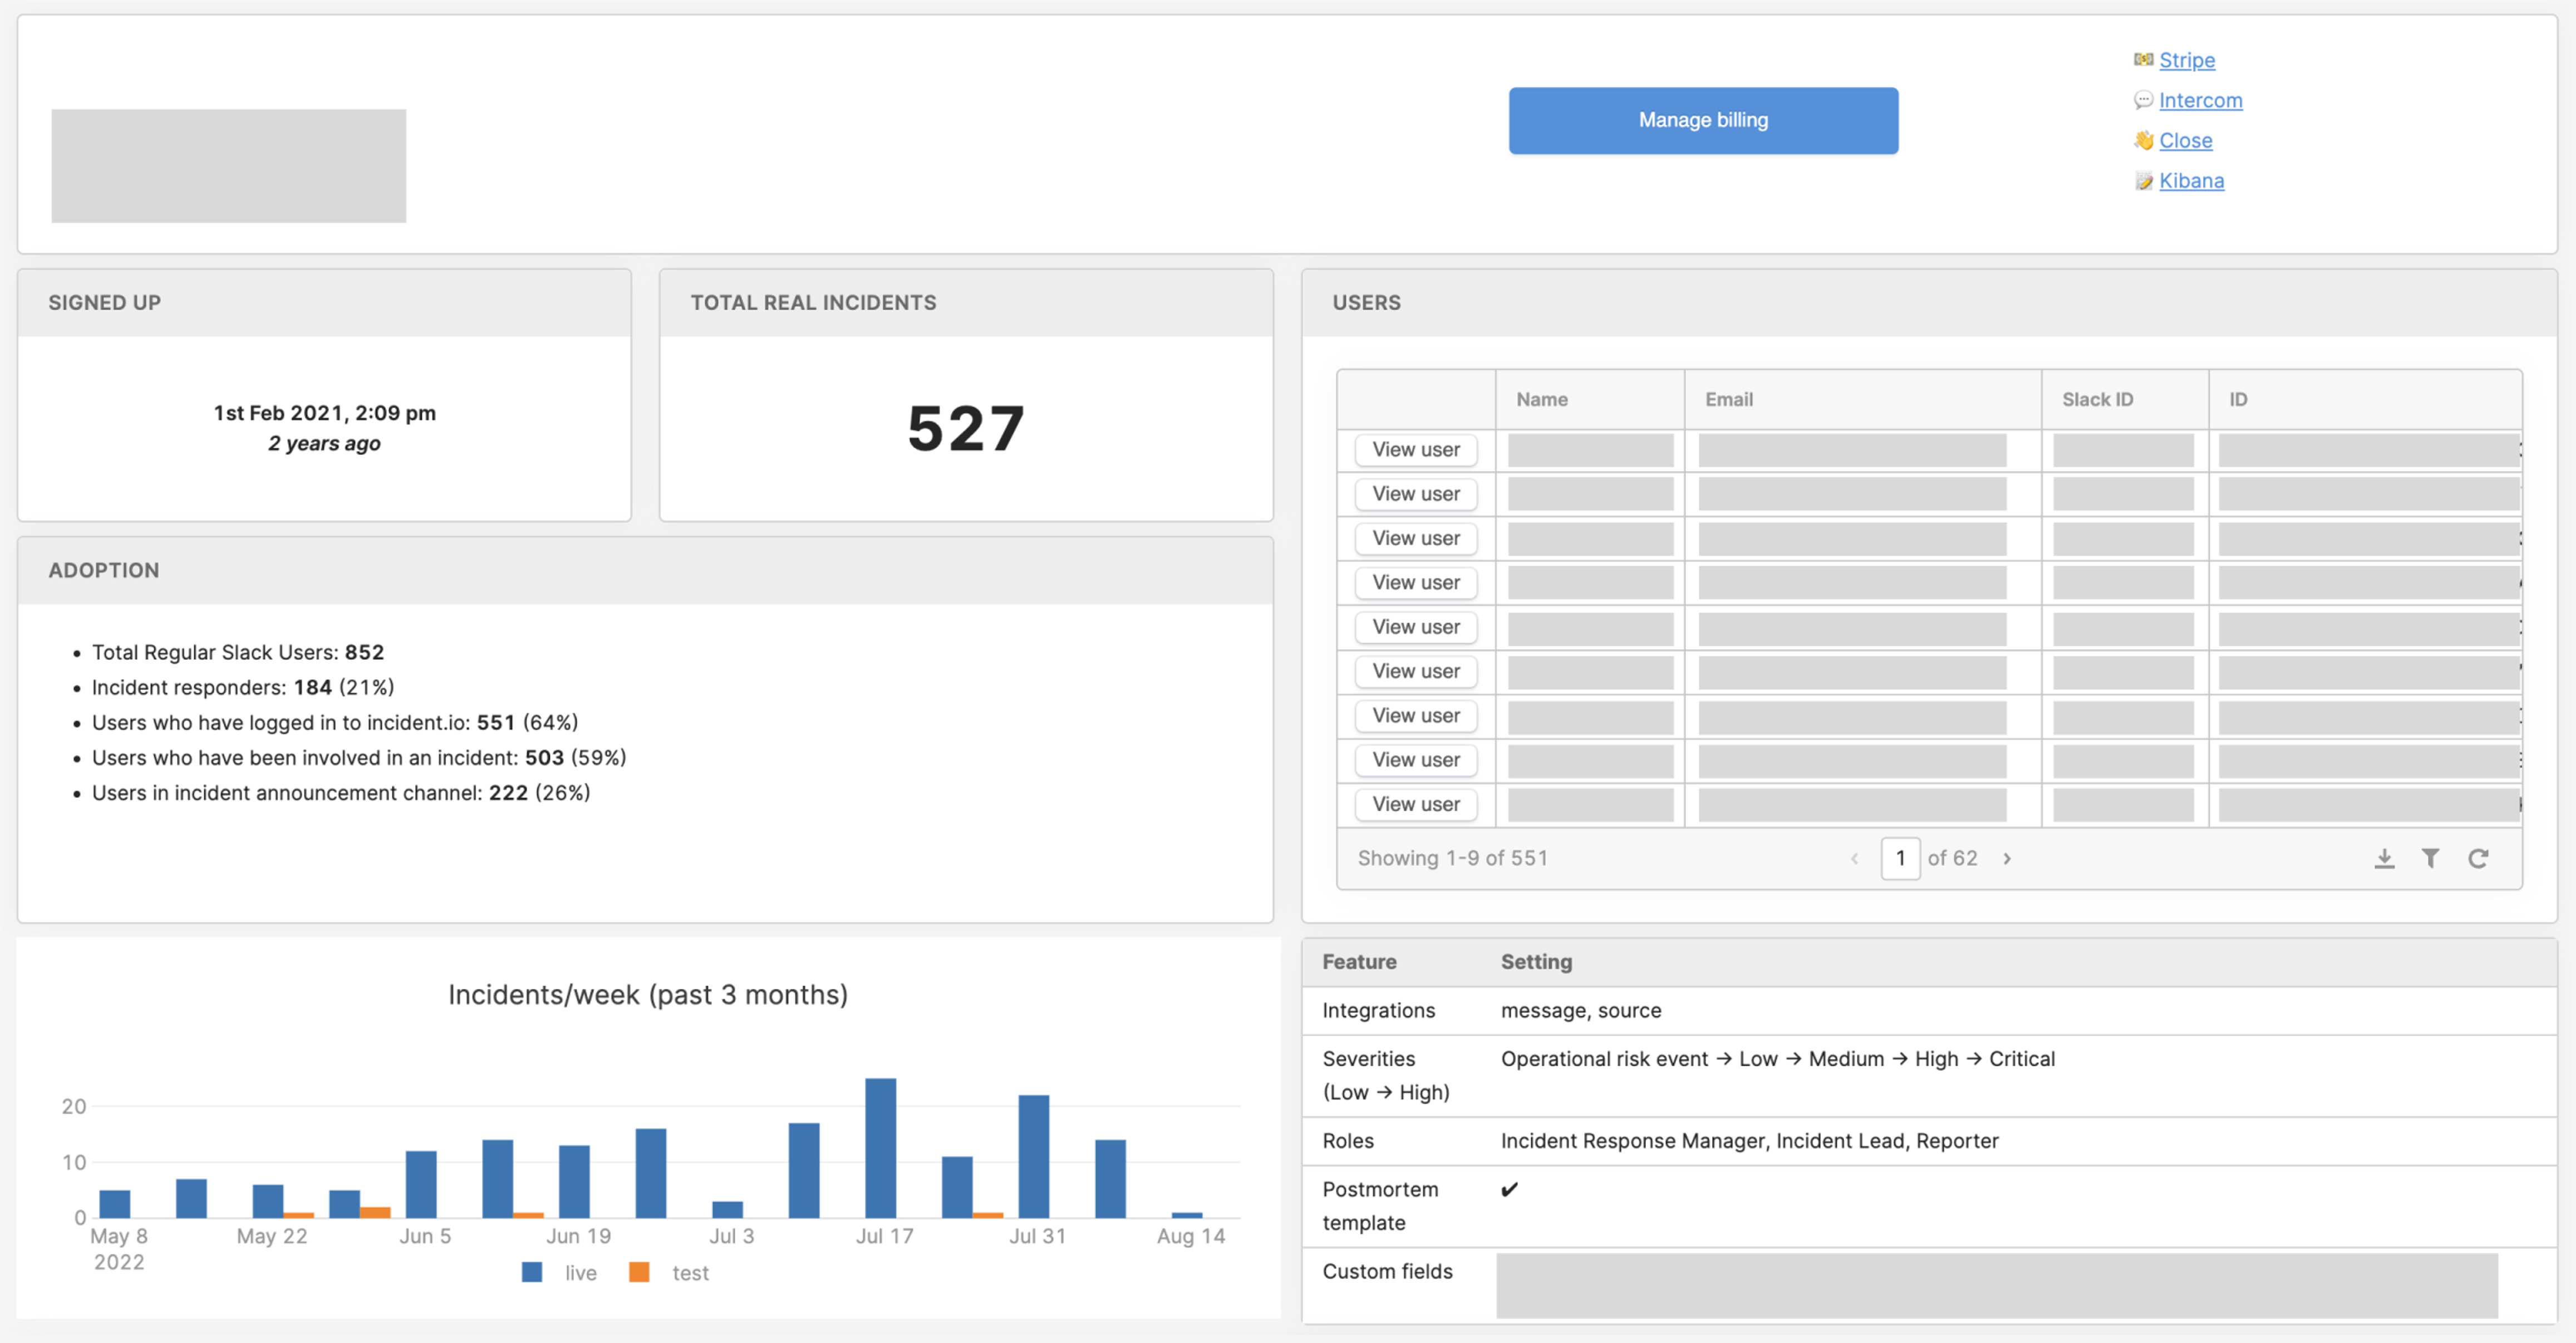Image resolution: width=2576 pixels, height=1343 pixels.
Task: Sort by the Slack ID column header
Action: tap(2097, 399)
